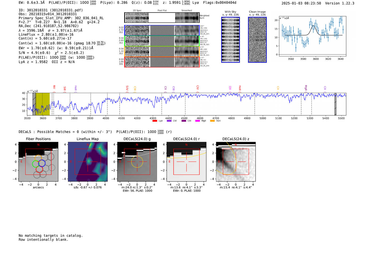
Task: Select the Lineflux Map panel
Action: click(88, 162)
